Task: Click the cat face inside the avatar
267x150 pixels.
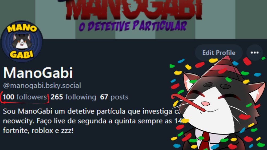Action: [22, 41]
